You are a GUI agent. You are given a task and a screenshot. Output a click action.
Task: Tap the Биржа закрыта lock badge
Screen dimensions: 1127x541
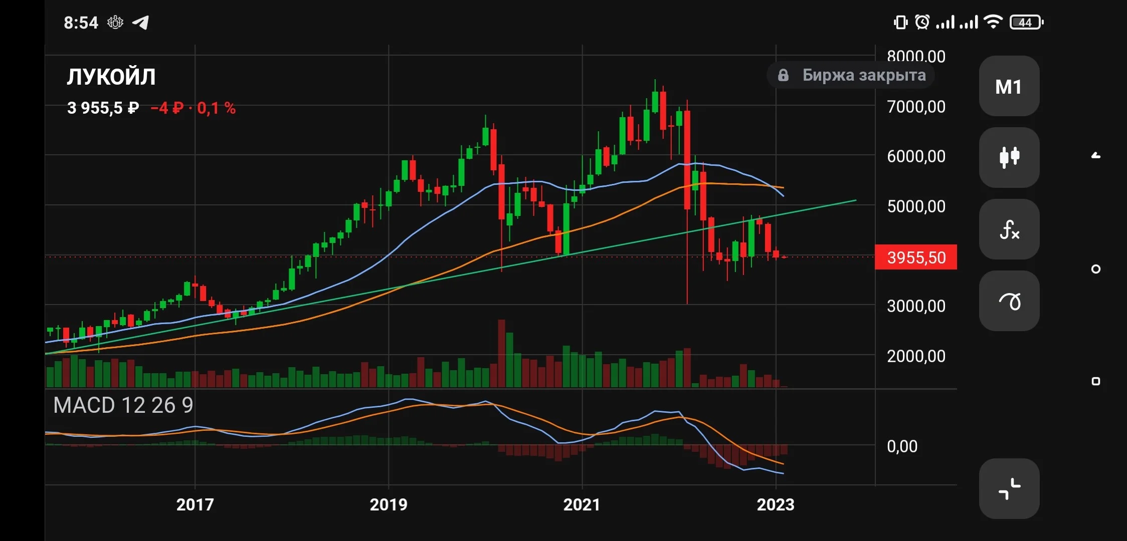point(851,75)
